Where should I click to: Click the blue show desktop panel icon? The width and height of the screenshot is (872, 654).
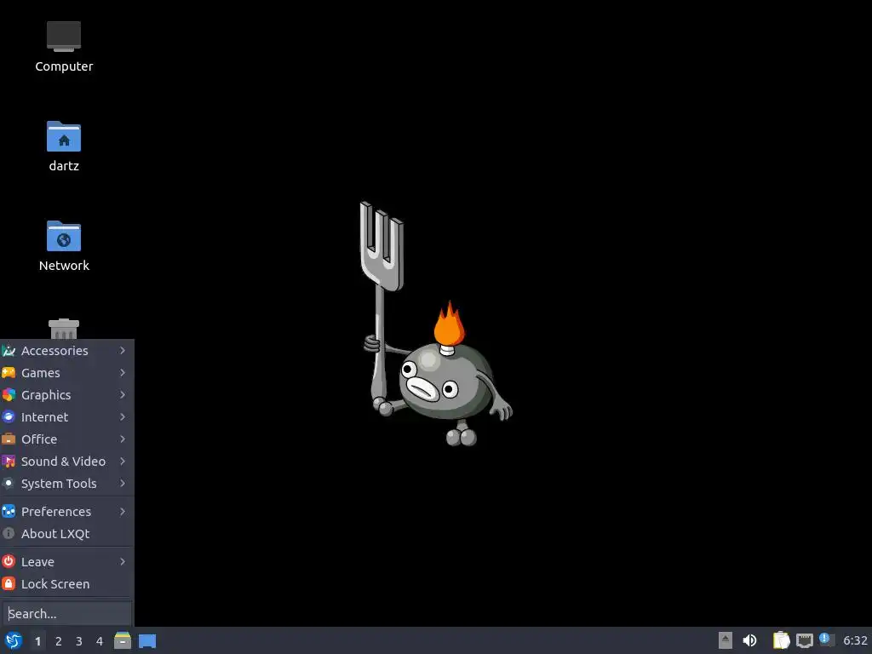click(x=147, y=640)
